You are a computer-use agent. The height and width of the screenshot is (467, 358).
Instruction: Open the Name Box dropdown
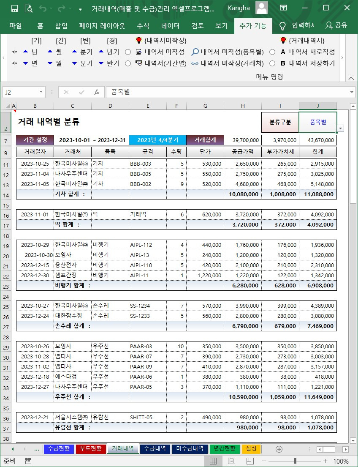pos(41,92)
